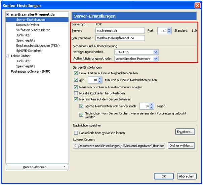Open Empfangsbestätigungen (MDN) settings
The width and height of the screenshot is (203, 185).
[38, 45]
